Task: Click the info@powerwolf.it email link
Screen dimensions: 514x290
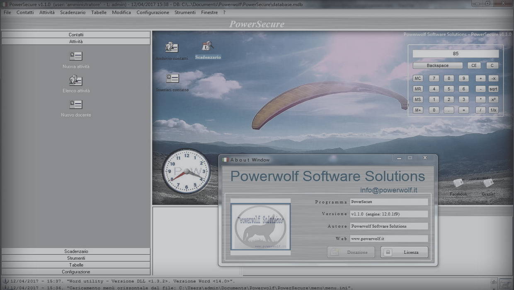Action: pos(389,190)
